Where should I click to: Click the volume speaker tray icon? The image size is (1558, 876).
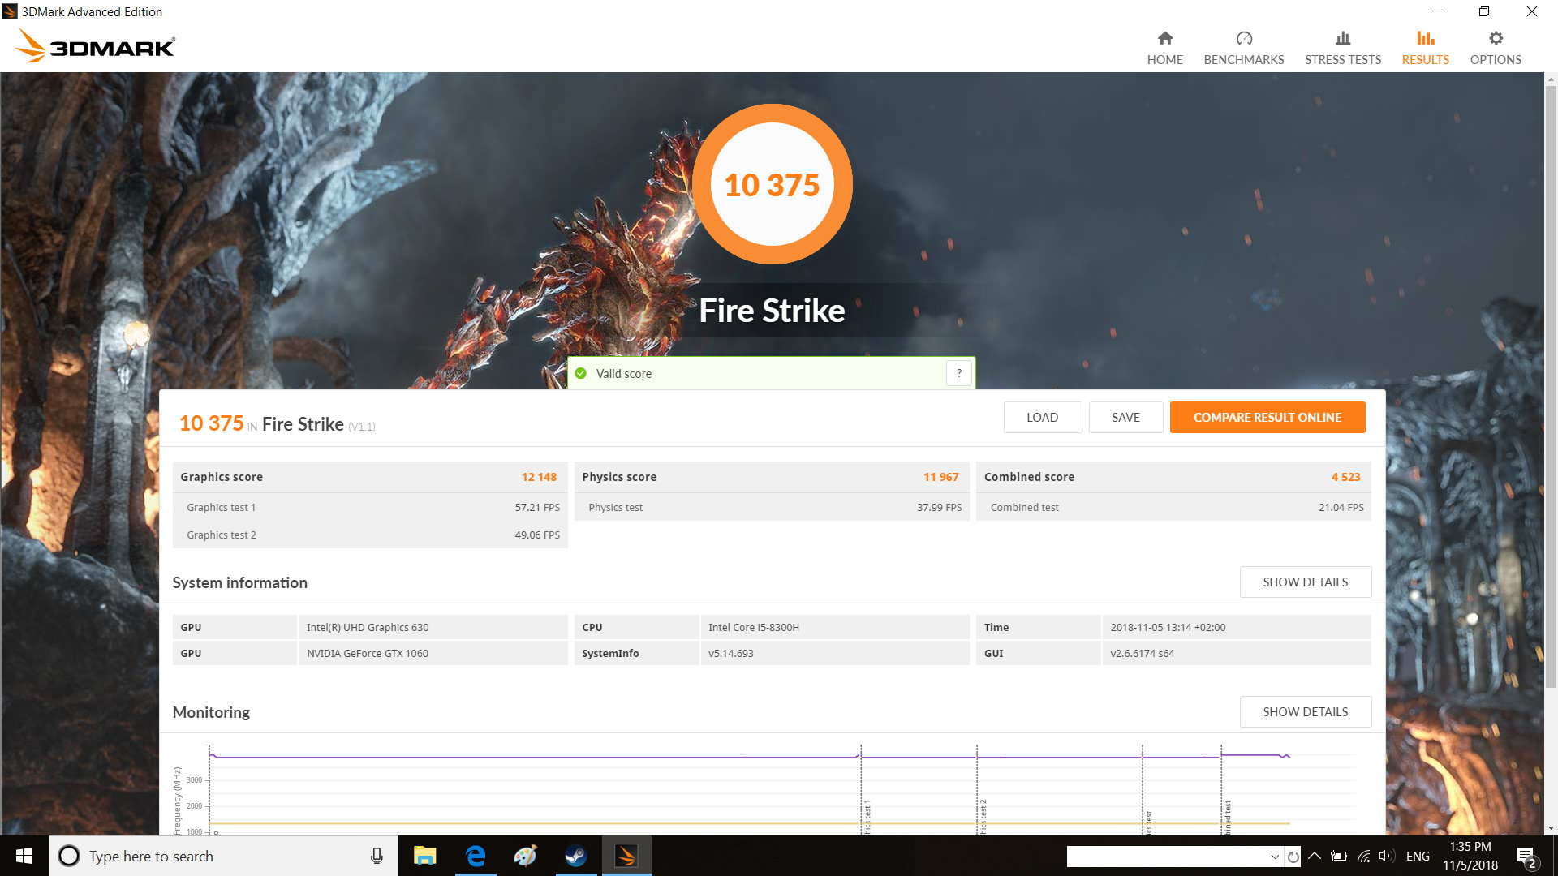pos(1386,856)
